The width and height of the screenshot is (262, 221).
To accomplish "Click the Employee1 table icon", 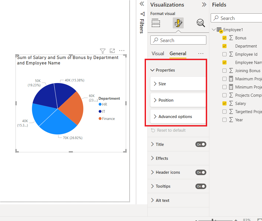I will tap(219, 30).
